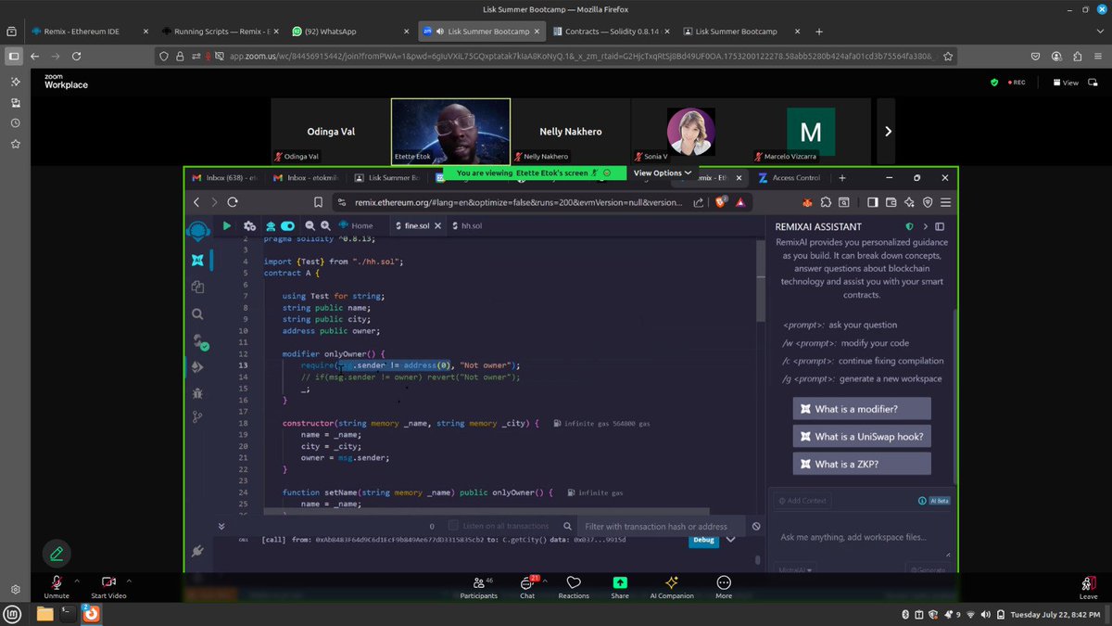1112x626 pixels.
Task: Open the Home tab in Remix editor
Action: tap(356, 225)
